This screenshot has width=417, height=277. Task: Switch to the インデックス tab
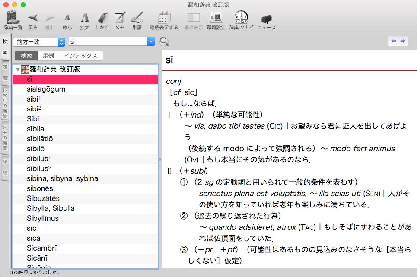point(80,56)
